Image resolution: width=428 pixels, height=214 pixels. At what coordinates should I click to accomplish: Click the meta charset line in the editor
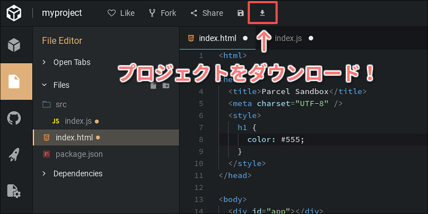pos(286,104)
